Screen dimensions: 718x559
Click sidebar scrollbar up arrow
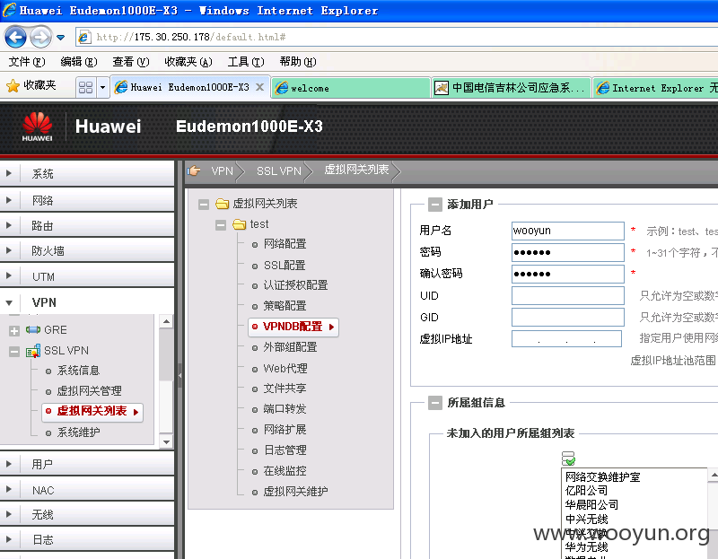166,321
